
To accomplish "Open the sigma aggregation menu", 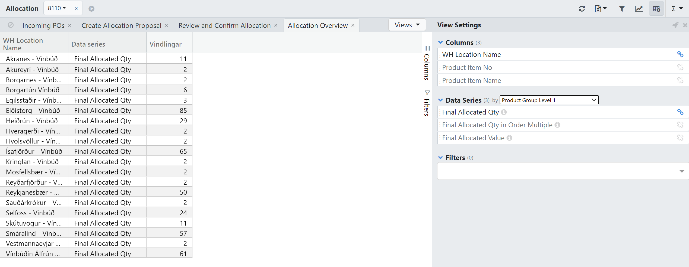I will tap(677, 9).
